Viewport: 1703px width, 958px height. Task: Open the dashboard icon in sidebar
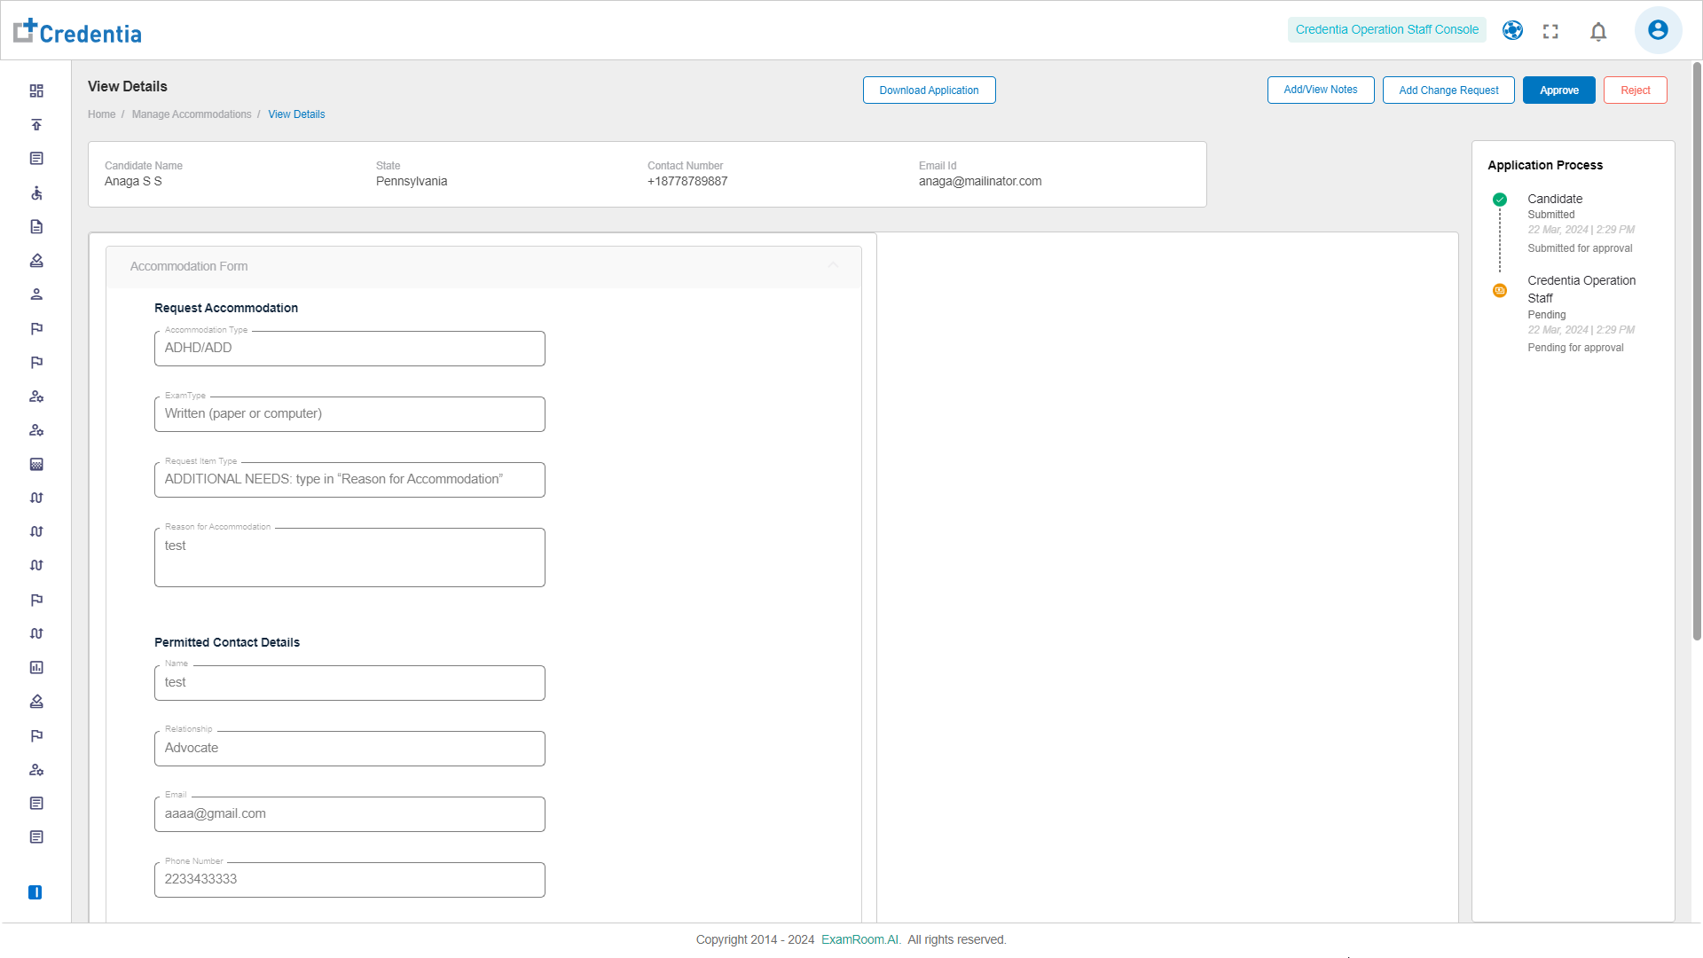pyautogui.click(x=36, y=91)
